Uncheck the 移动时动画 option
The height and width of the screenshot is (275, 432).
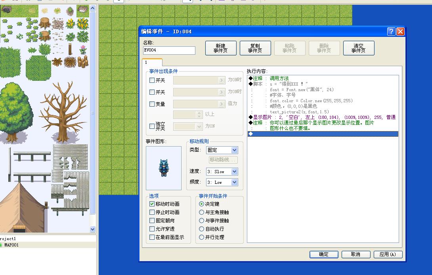tap(152, 204)
